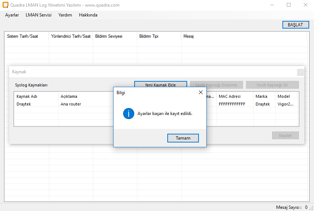The image size is (314, 211).
Task: Maximize the Quedra LMAN window
Action: (x=289, y=5)
